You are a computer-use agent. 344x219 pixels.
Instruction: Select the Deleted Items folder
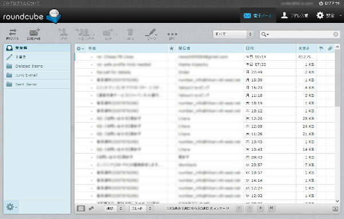point(37,66)
